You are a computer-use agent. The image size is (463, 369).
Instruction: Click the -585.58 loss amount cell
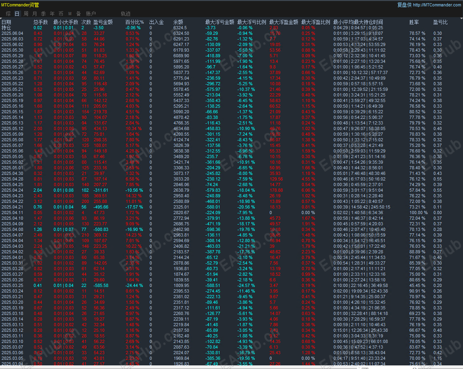101,286
